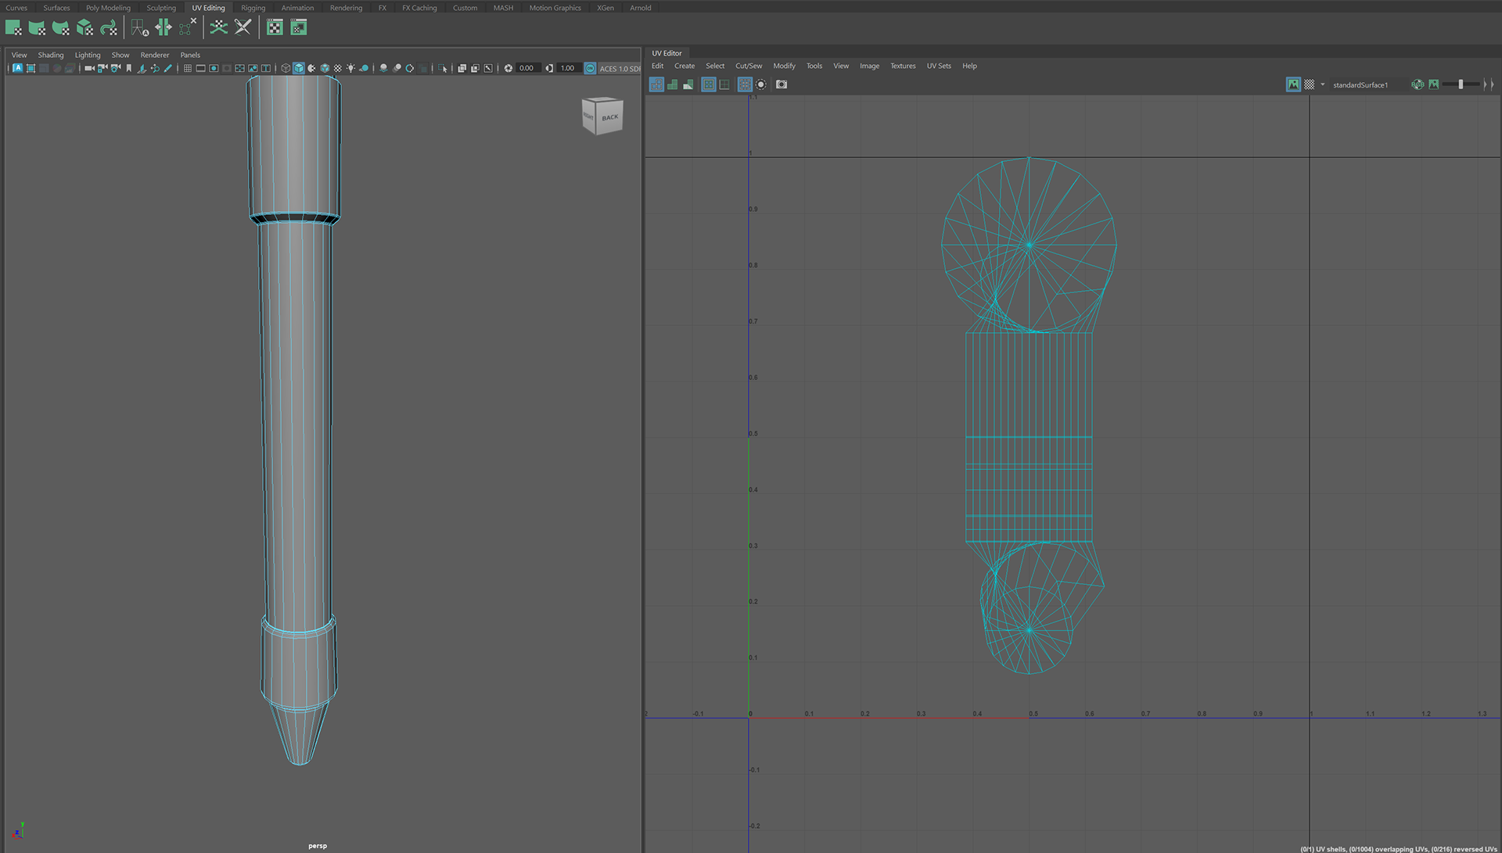Image resolution: width=1502 pixels, height=853 pixels.
Task: Toggle Wireframe shading in viewport
Action: point(285,68)
